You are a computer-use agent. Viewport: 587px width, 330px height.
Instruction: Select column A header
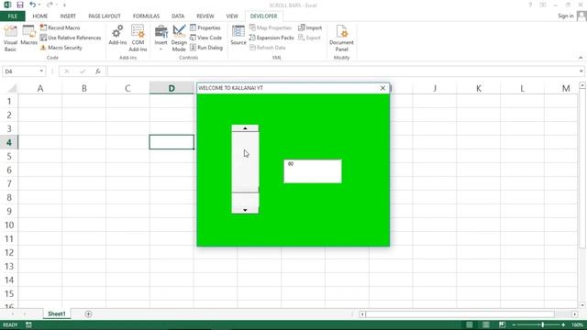click(x=40, y=88)
